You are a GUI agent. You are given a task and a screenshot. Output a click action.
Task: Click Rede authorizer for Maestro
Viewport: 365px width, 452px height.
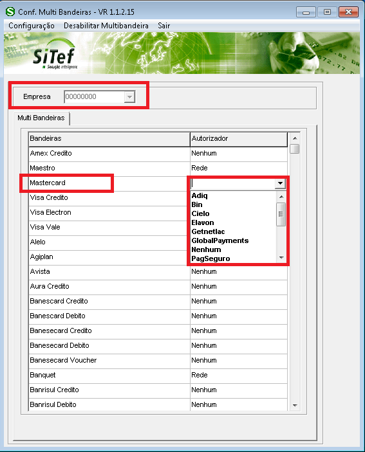[239, 168]
